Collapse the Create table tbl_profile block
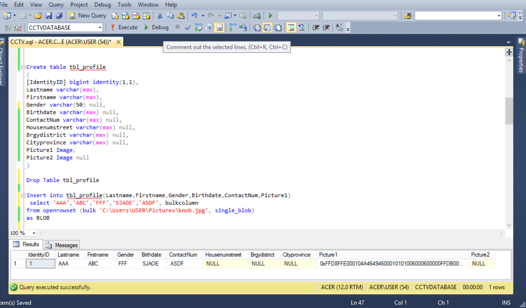The width and height of the screenshot is (526, 308). tap(23, 67)
